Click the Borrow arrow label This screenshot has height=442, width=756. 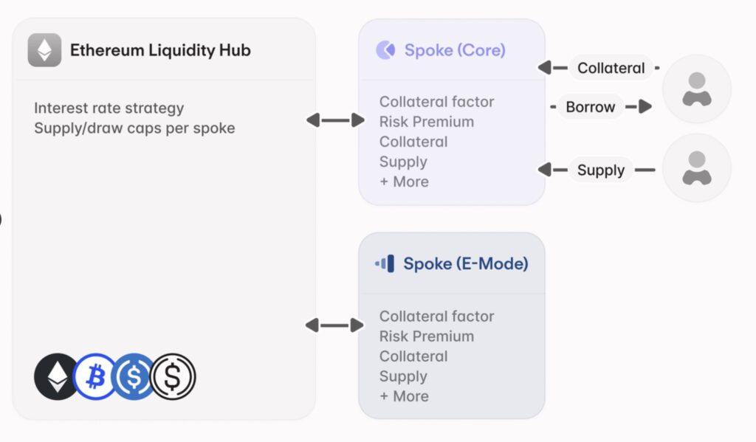(x=590, y=107)
